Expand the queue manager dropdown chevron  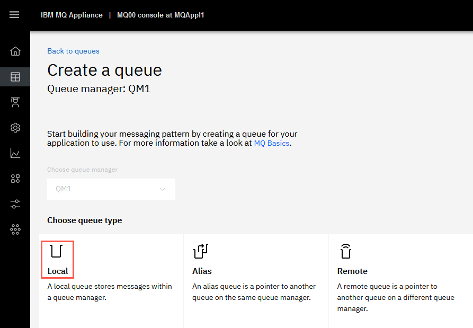point(163,189)
